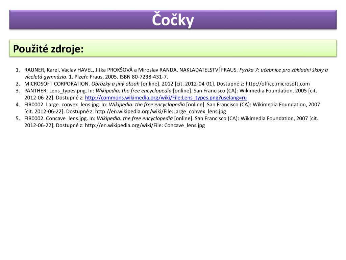This screenshot has height=260, width=346.
Task: Click the italic text "Obrázky a jiný obsah"
Action: (x=116, y=84)
